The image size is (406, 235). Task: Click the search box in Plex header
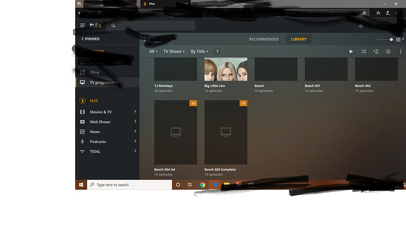tap(151, 25)
